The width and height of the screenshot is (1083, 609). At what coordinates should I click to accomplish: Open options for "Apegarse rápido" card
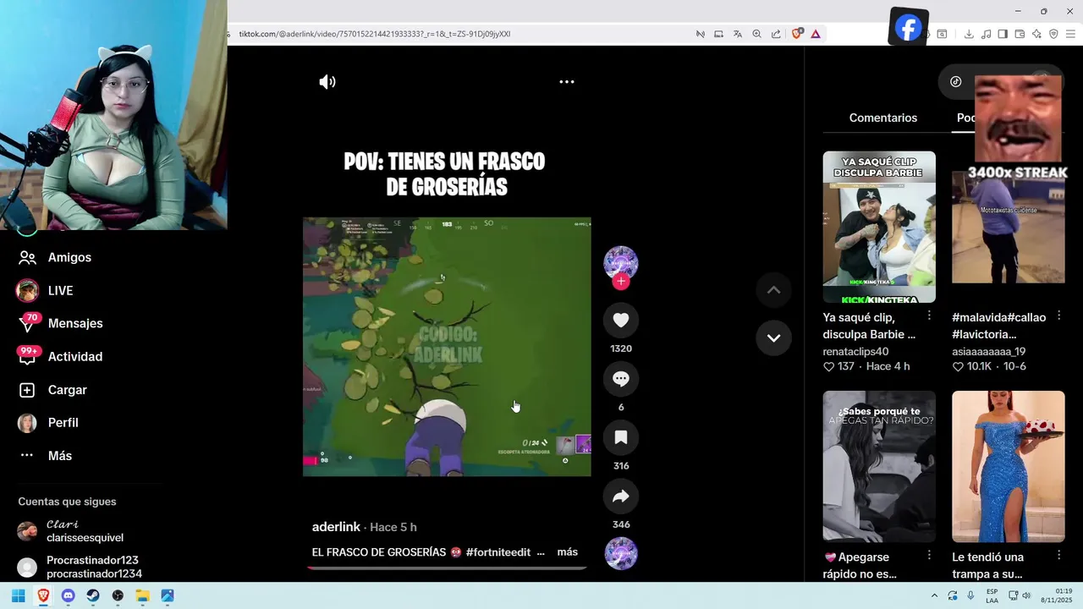pos(929,555)
